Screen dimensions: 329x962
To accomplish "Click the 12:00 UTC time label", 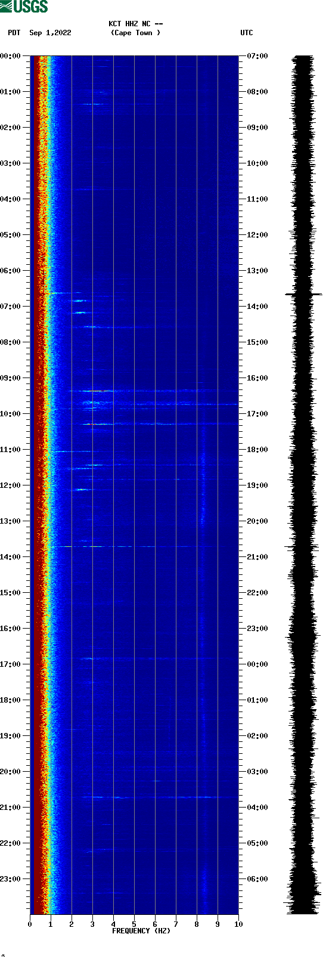I will click(257, 235).
